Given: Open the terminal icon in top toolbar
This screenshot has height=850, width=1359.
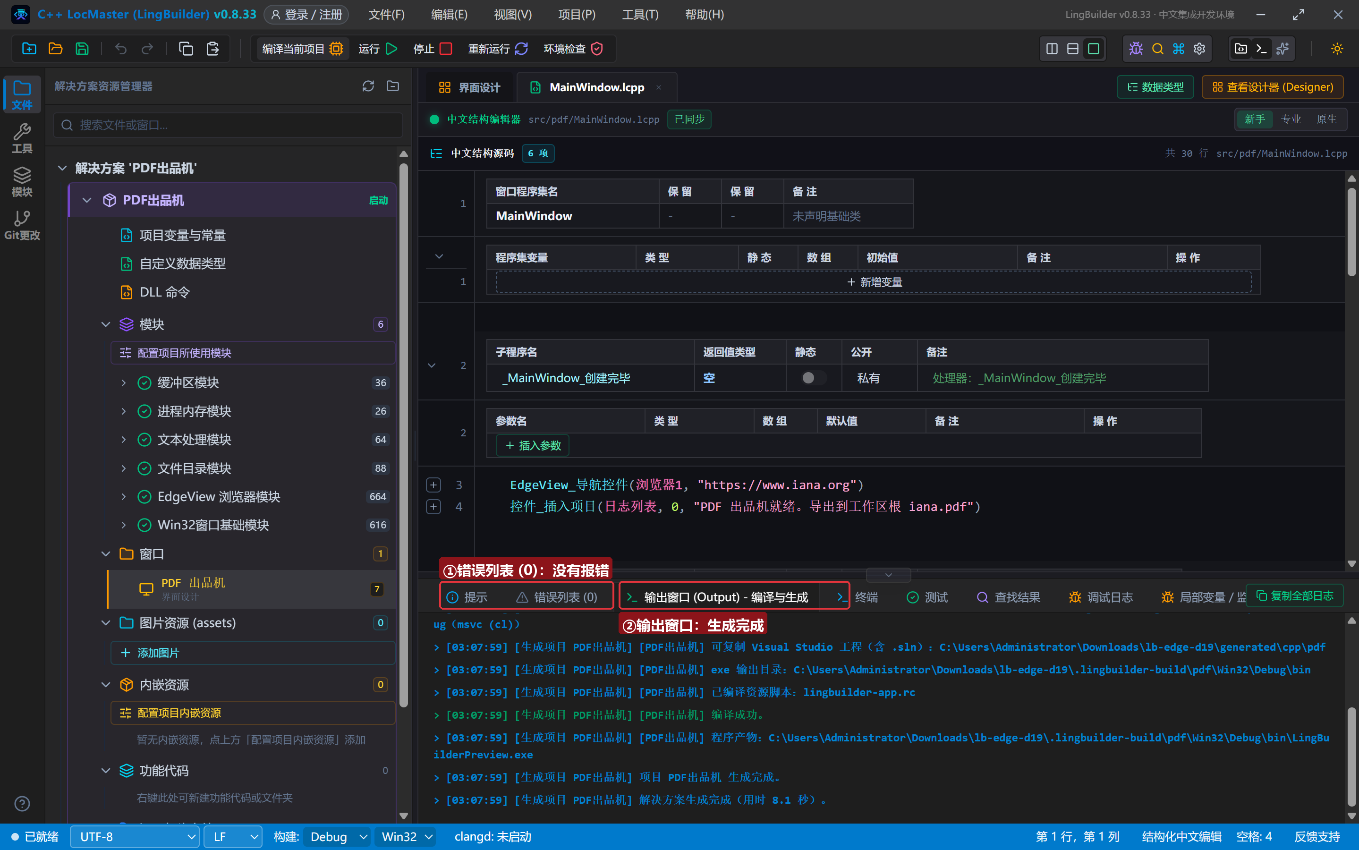Looking at the screenshot, I should pyautogui.click(x=1261, y=49).
